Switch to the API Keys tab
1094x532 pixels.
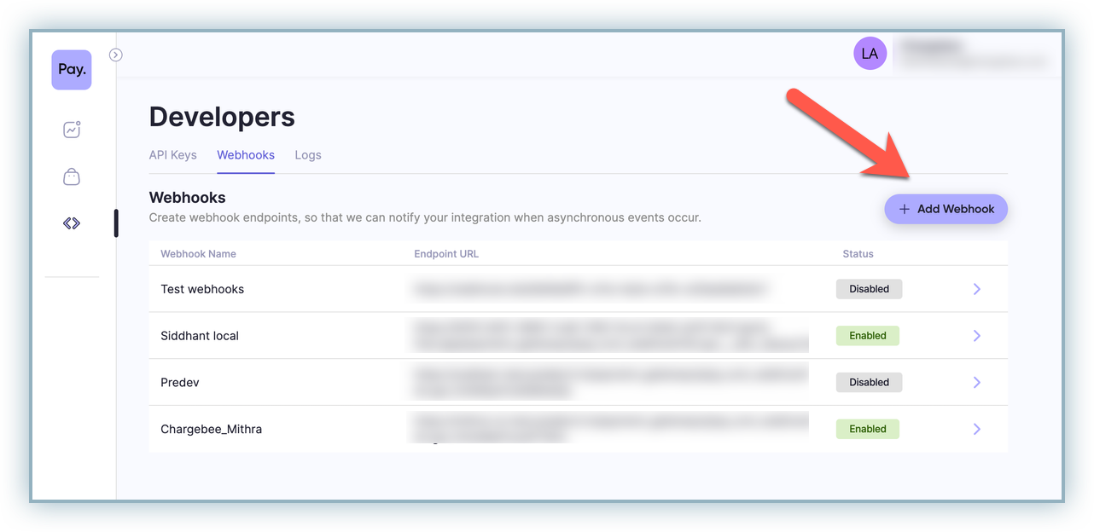click(172, 155)
